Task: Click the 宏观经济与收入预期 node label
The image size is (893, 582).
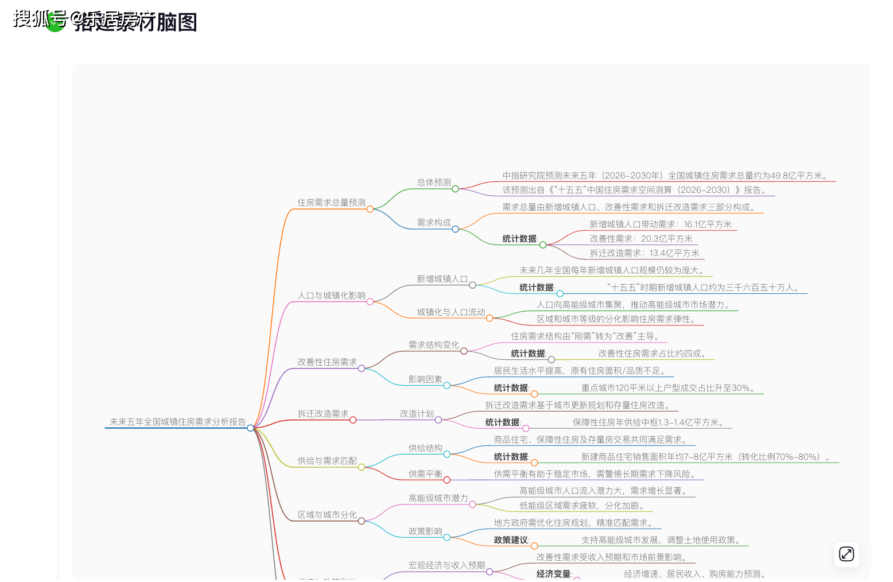Action: tap(446, 565)
